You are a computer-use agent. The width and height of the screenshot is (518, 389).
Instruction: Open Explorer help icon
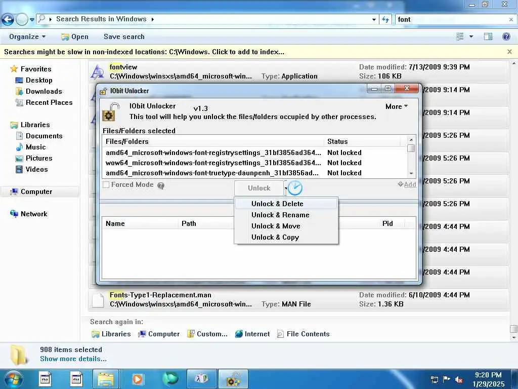pos(506,36)
